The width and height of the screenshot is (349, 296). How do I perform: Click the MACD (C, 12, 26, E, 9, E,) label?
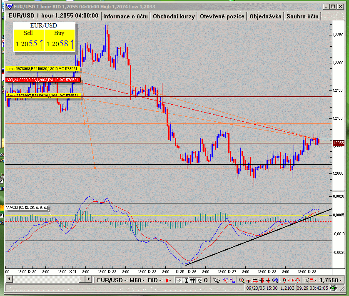tap(27, 208)
